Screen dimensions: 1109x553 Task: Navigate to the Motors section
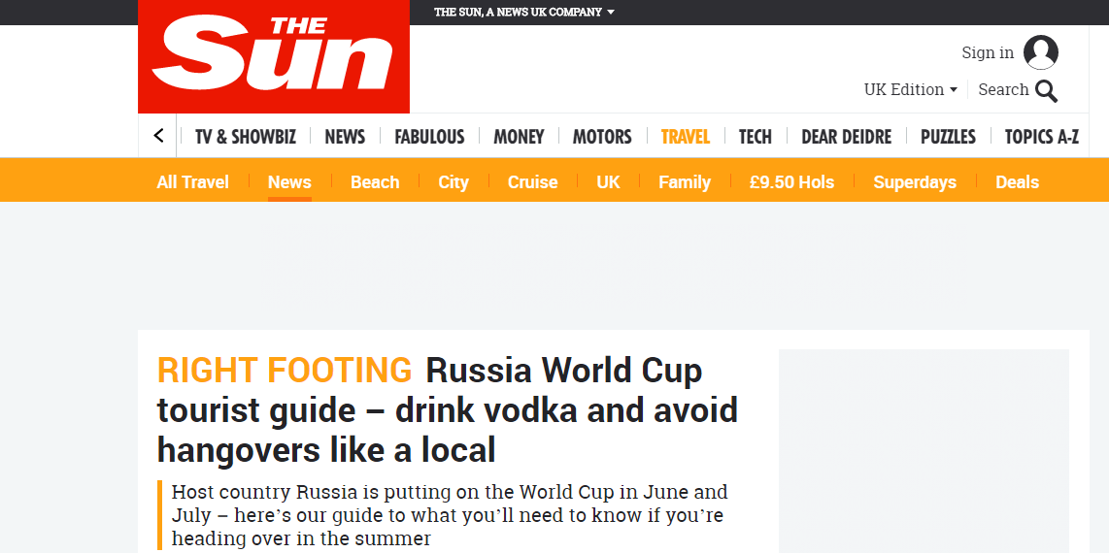point(602,137)
